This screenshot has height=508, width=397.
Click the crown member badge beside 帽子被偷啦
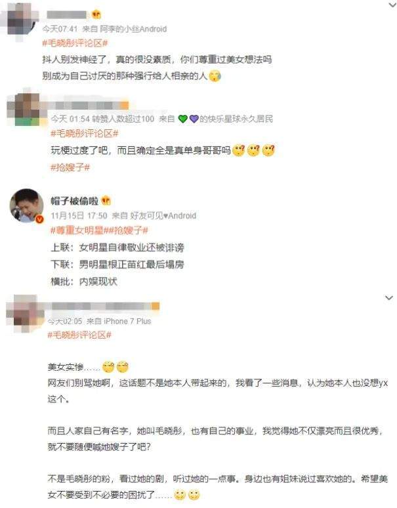[x=106, y=201]
